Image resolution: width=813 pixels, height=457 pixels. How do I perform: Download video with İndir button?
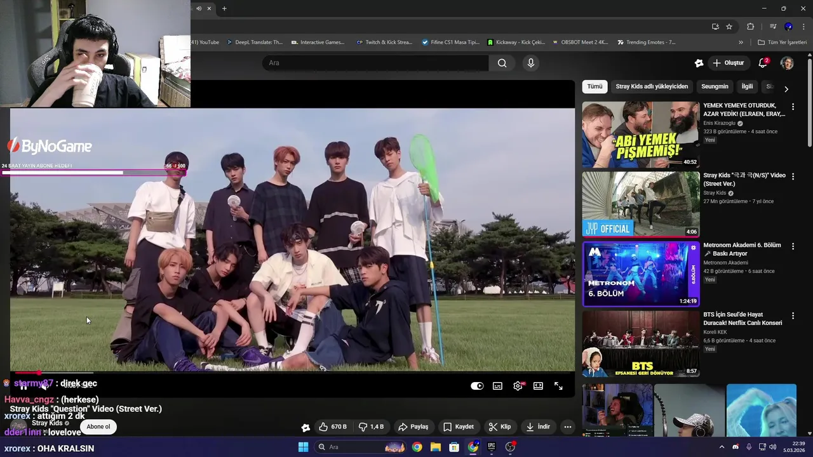538,427
